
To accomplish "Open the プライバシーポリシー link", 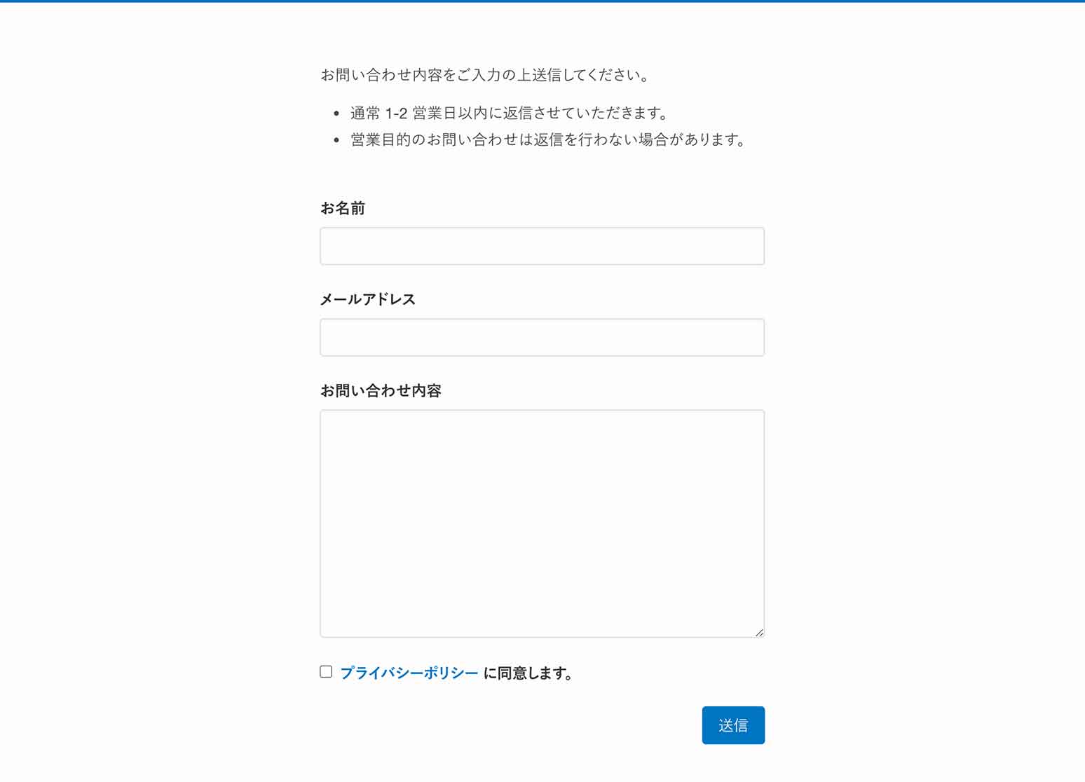I will point(409,673).
